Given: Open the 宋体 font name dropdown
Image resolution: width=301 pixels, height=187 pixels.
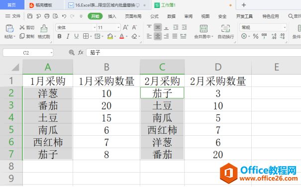Looking at the screenshot, I should (95, 28).
